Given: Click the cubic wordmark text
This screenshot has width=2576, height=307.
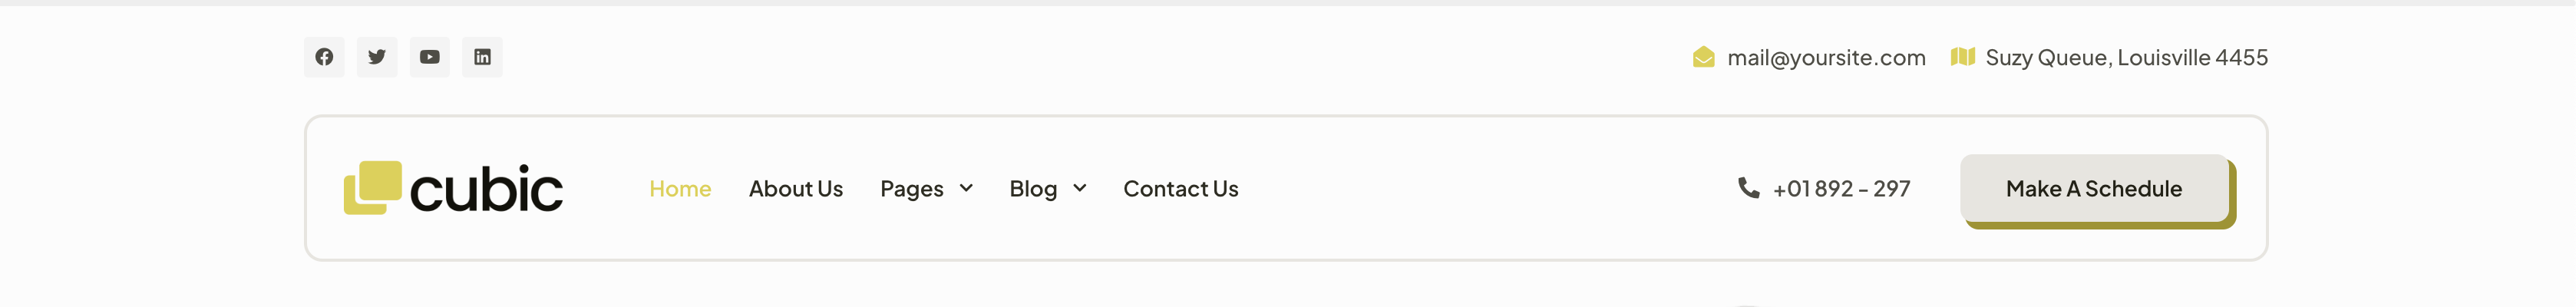Looking at the screenshot, I should click(x=486, y=189).
